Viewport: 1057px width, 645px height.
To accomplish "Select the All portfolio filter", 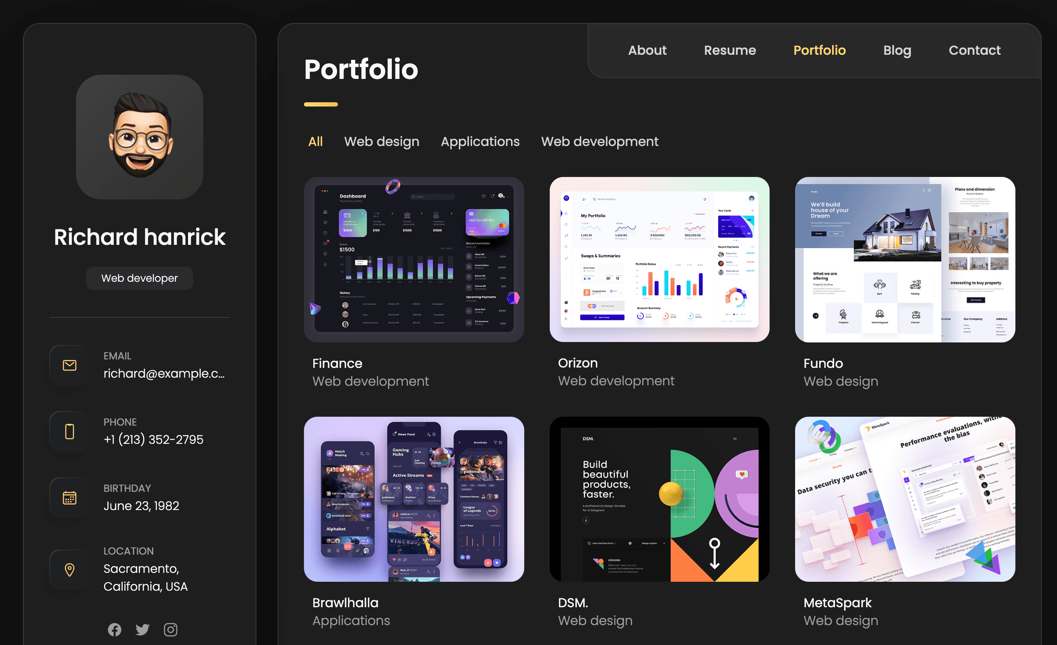I will coord(315,141).
